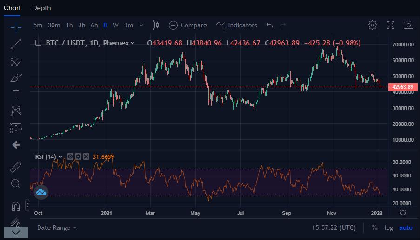Viewport: 420px width, 240px height.
Task: Remove the RSI indicator with X
Action: pos(86,156)
